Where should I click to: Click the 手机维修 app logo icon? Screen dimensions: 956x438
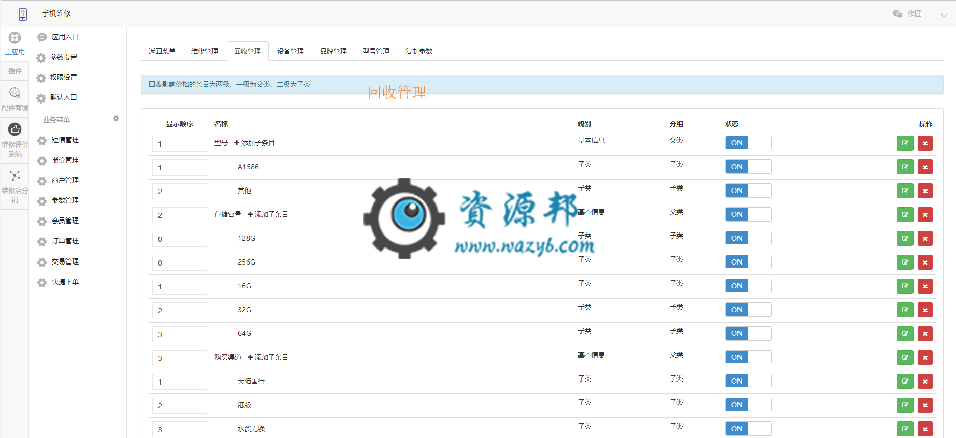22,14
